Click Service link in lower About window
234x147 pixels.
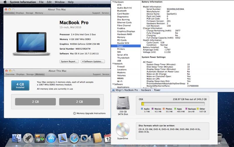(x=106, y=75)
